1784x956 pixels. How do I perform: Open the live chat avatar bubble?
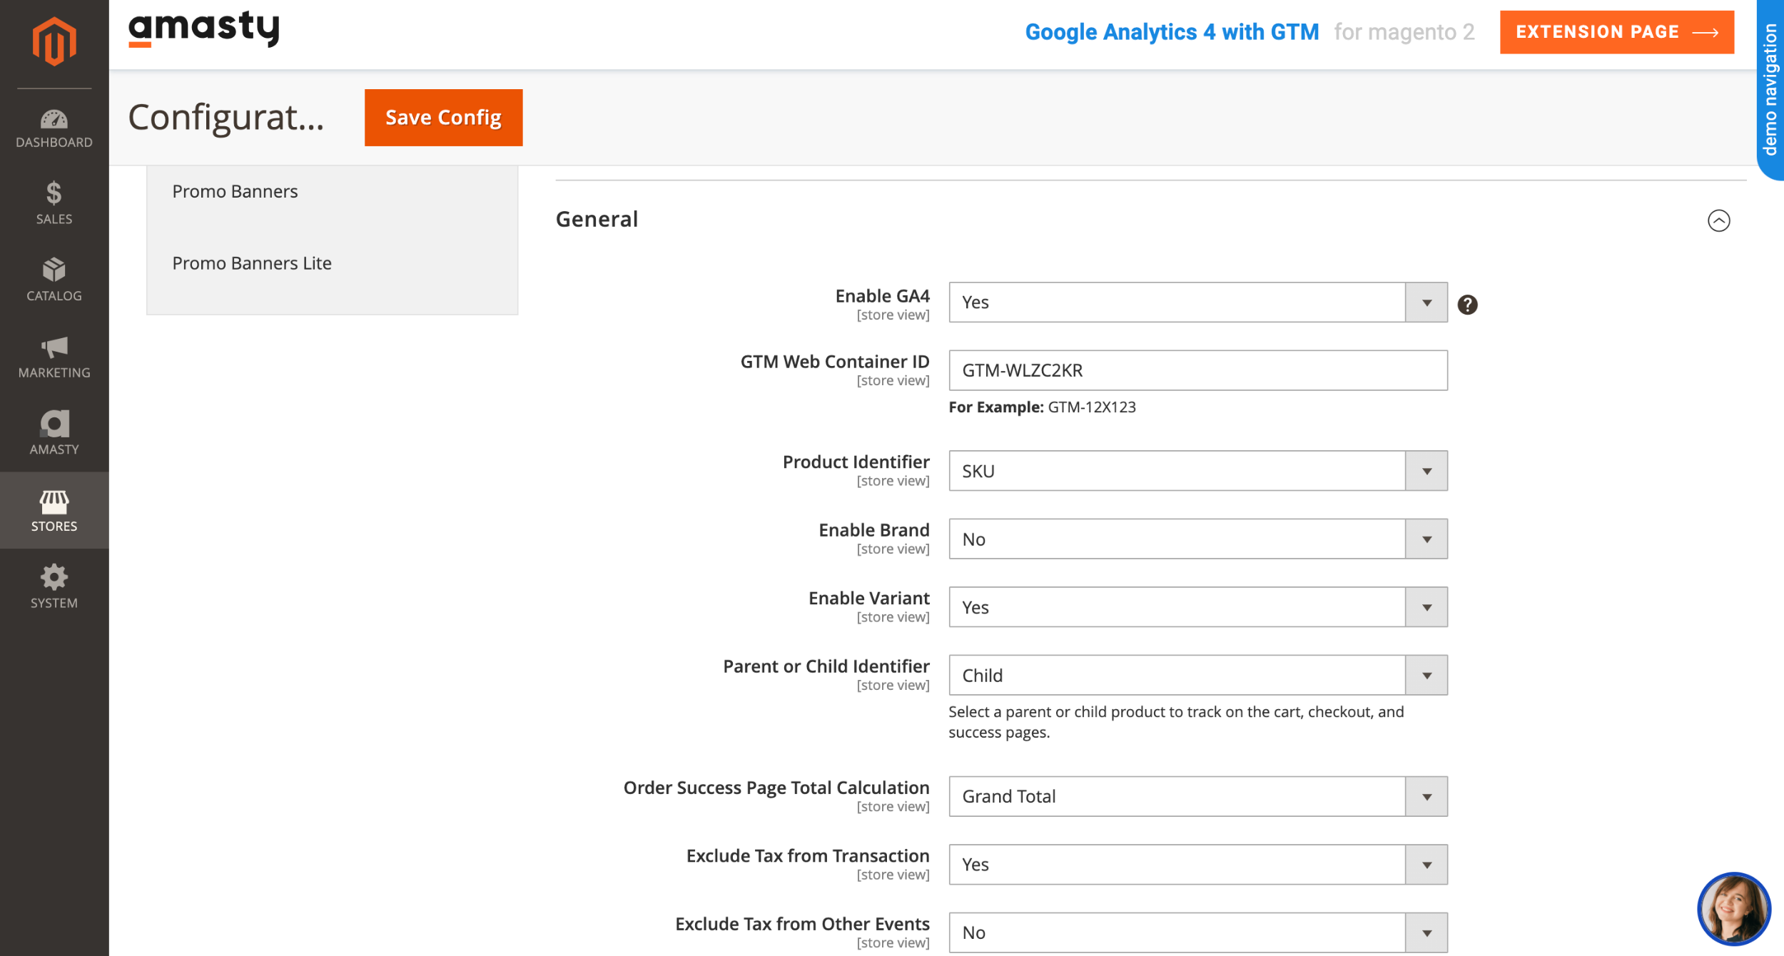click(x=1733, y=908)
